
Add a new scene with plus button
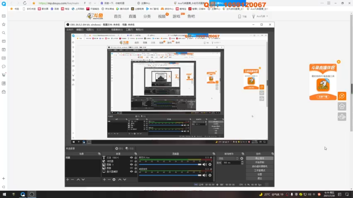pos(68,180)
